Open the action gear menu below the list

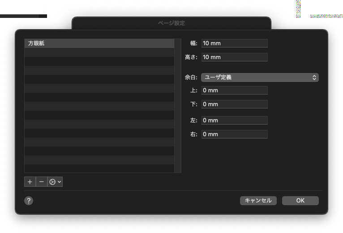(x=55, y=182)
